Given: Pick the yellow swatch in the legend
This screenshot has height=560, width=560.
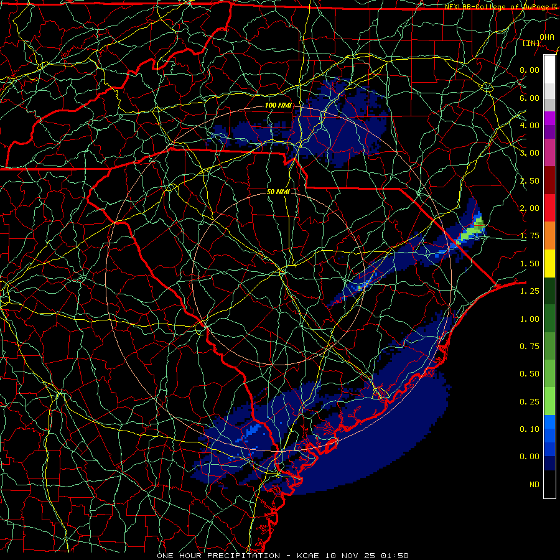Looking at the screenshot, I should [549, 263].
